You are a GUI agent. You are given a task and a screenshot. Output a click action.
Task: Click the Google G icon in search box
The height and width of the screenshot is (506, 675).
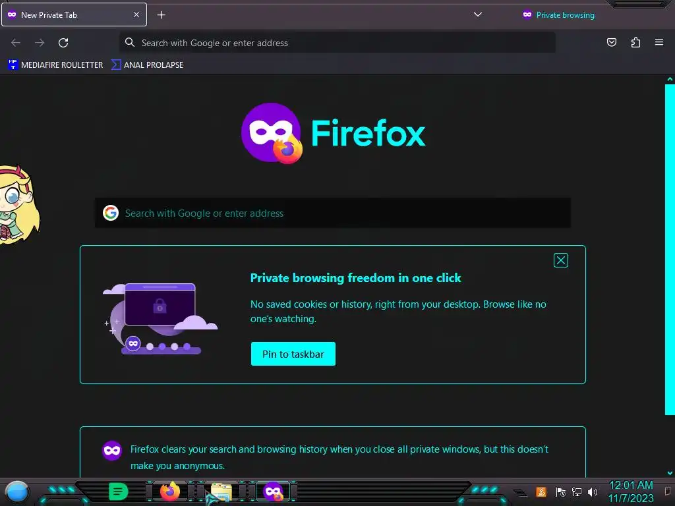tap(111, 213)
